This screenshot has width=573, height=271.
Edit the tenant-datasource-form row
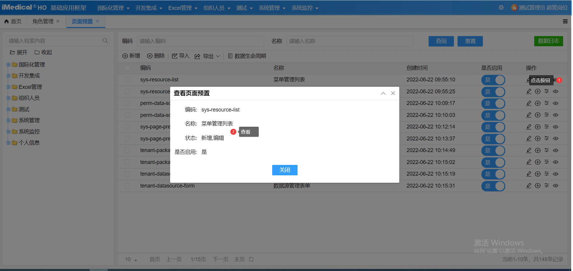coord(529,186)
